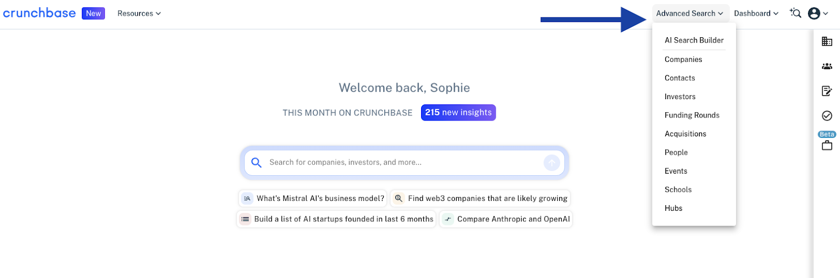840x278 pixels.
Task: Open the people group icon in sidebar
Action: (x=827, y=66)
